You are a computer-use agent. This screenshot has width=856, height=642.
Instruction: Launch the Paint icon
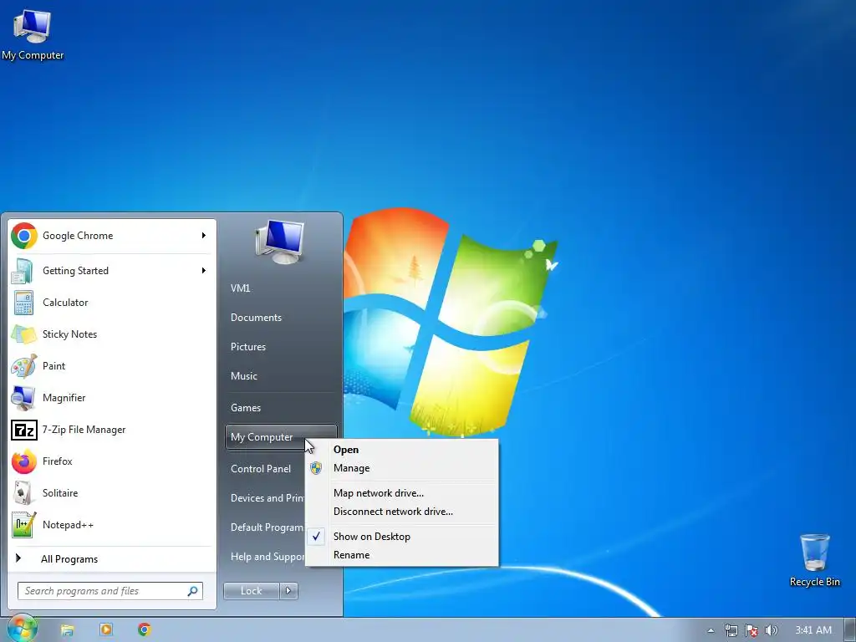click(24, 366)
